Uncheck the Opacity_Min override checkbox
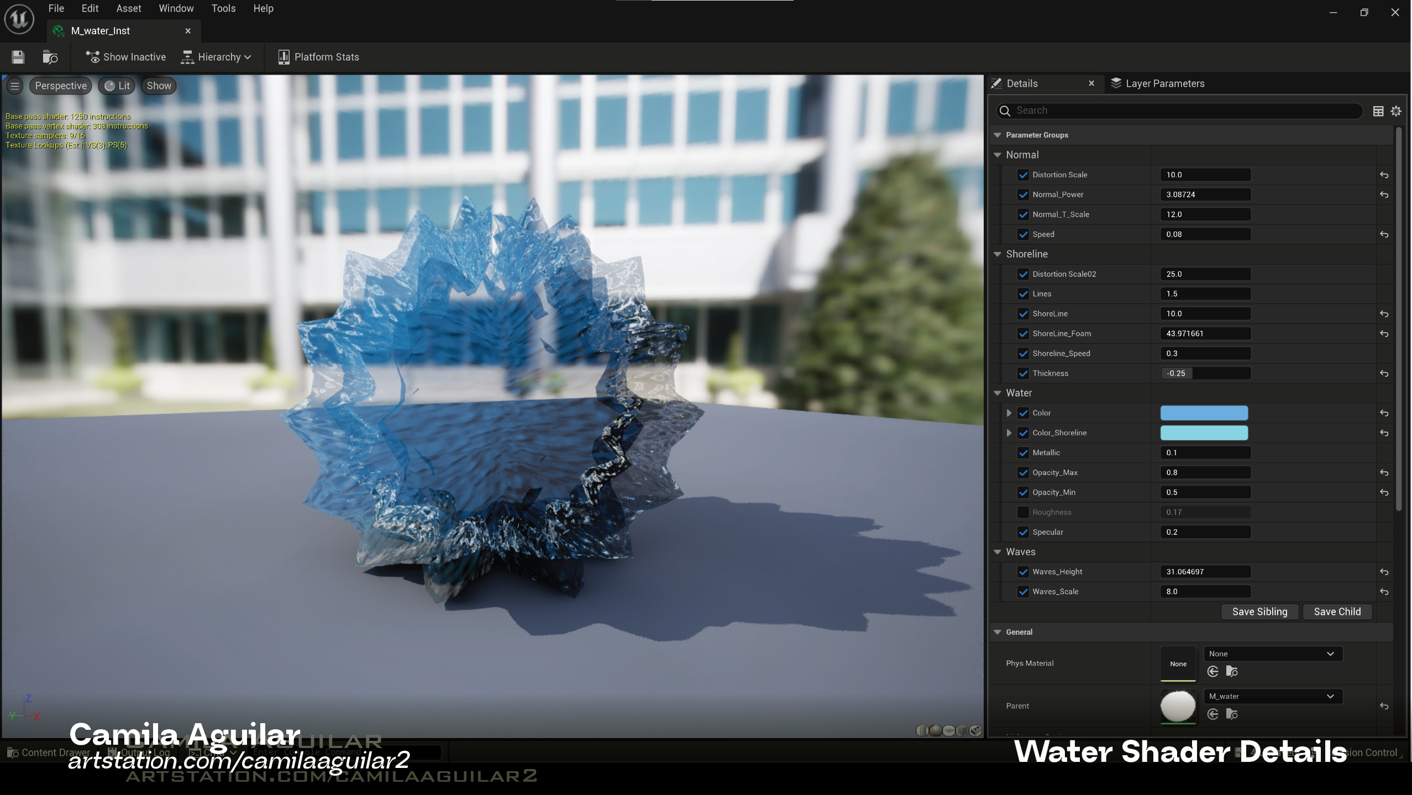This screenshot has height=795, width=1412. tap(1023, 492)
